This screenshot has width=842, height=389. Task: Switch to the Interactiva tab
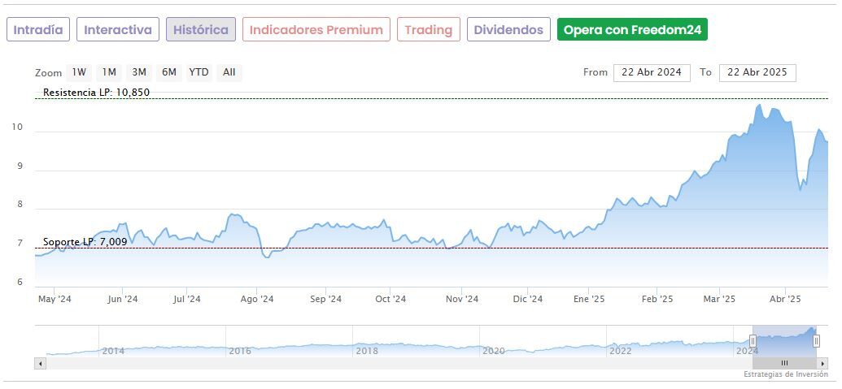tap(118, 30)
